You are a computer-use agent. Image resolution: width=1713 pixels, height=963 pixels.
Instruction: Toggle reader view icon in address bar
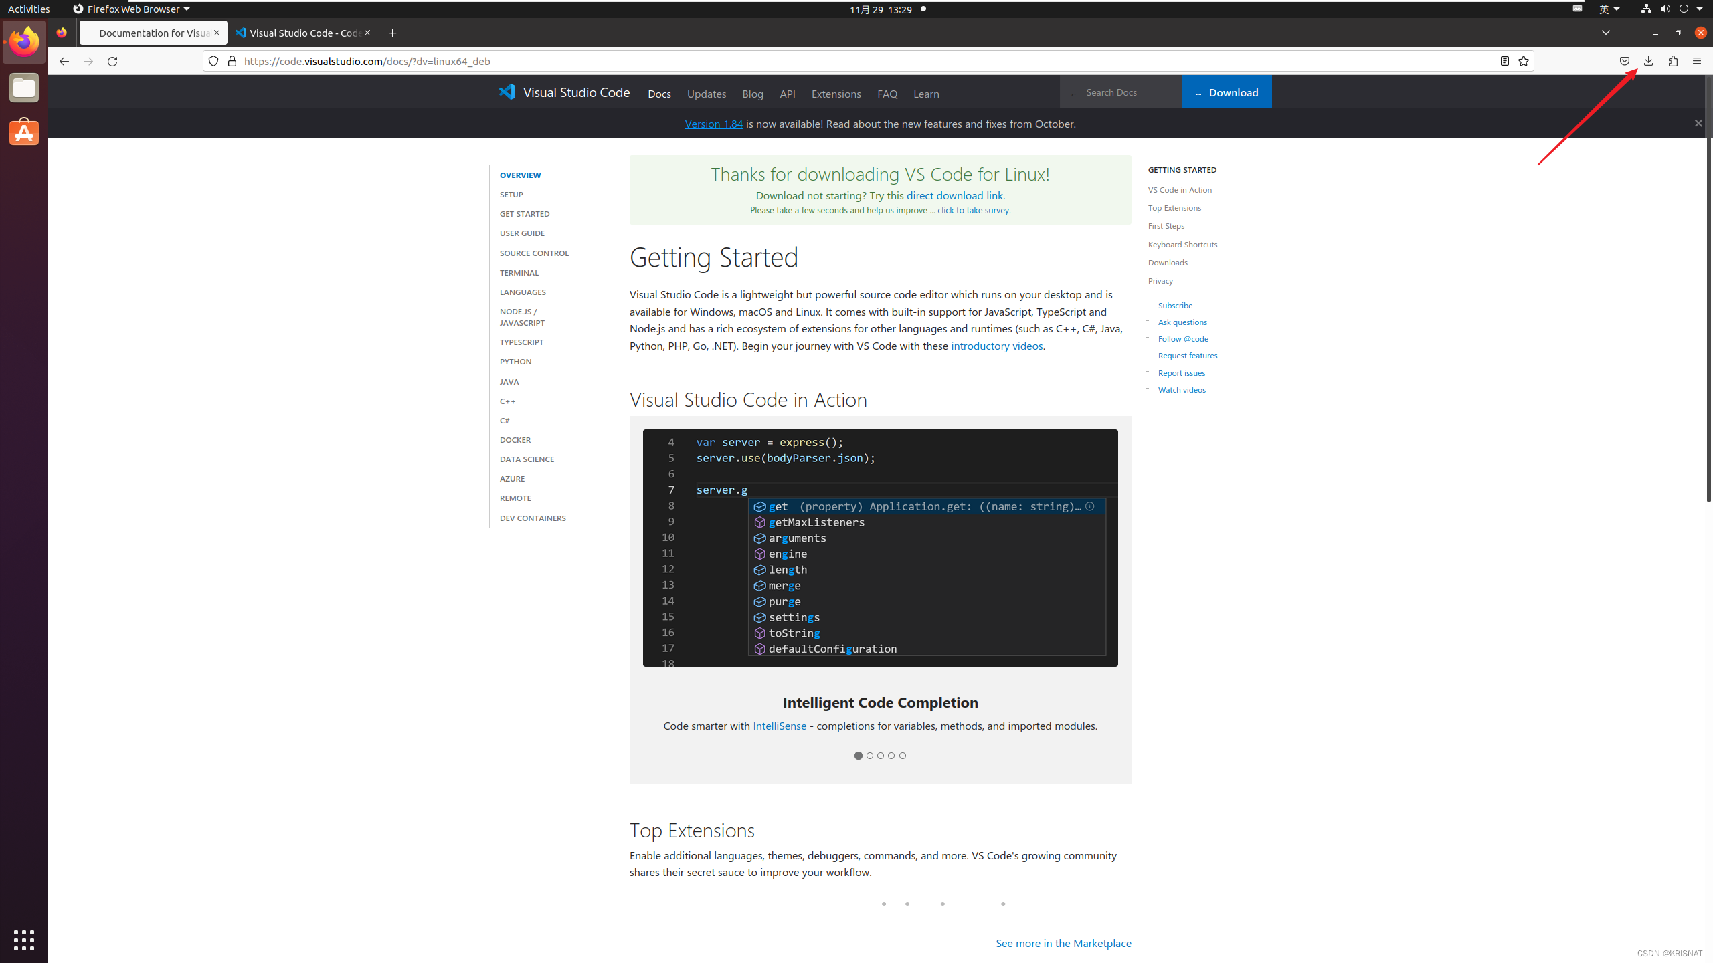(x=1504, y=61)
